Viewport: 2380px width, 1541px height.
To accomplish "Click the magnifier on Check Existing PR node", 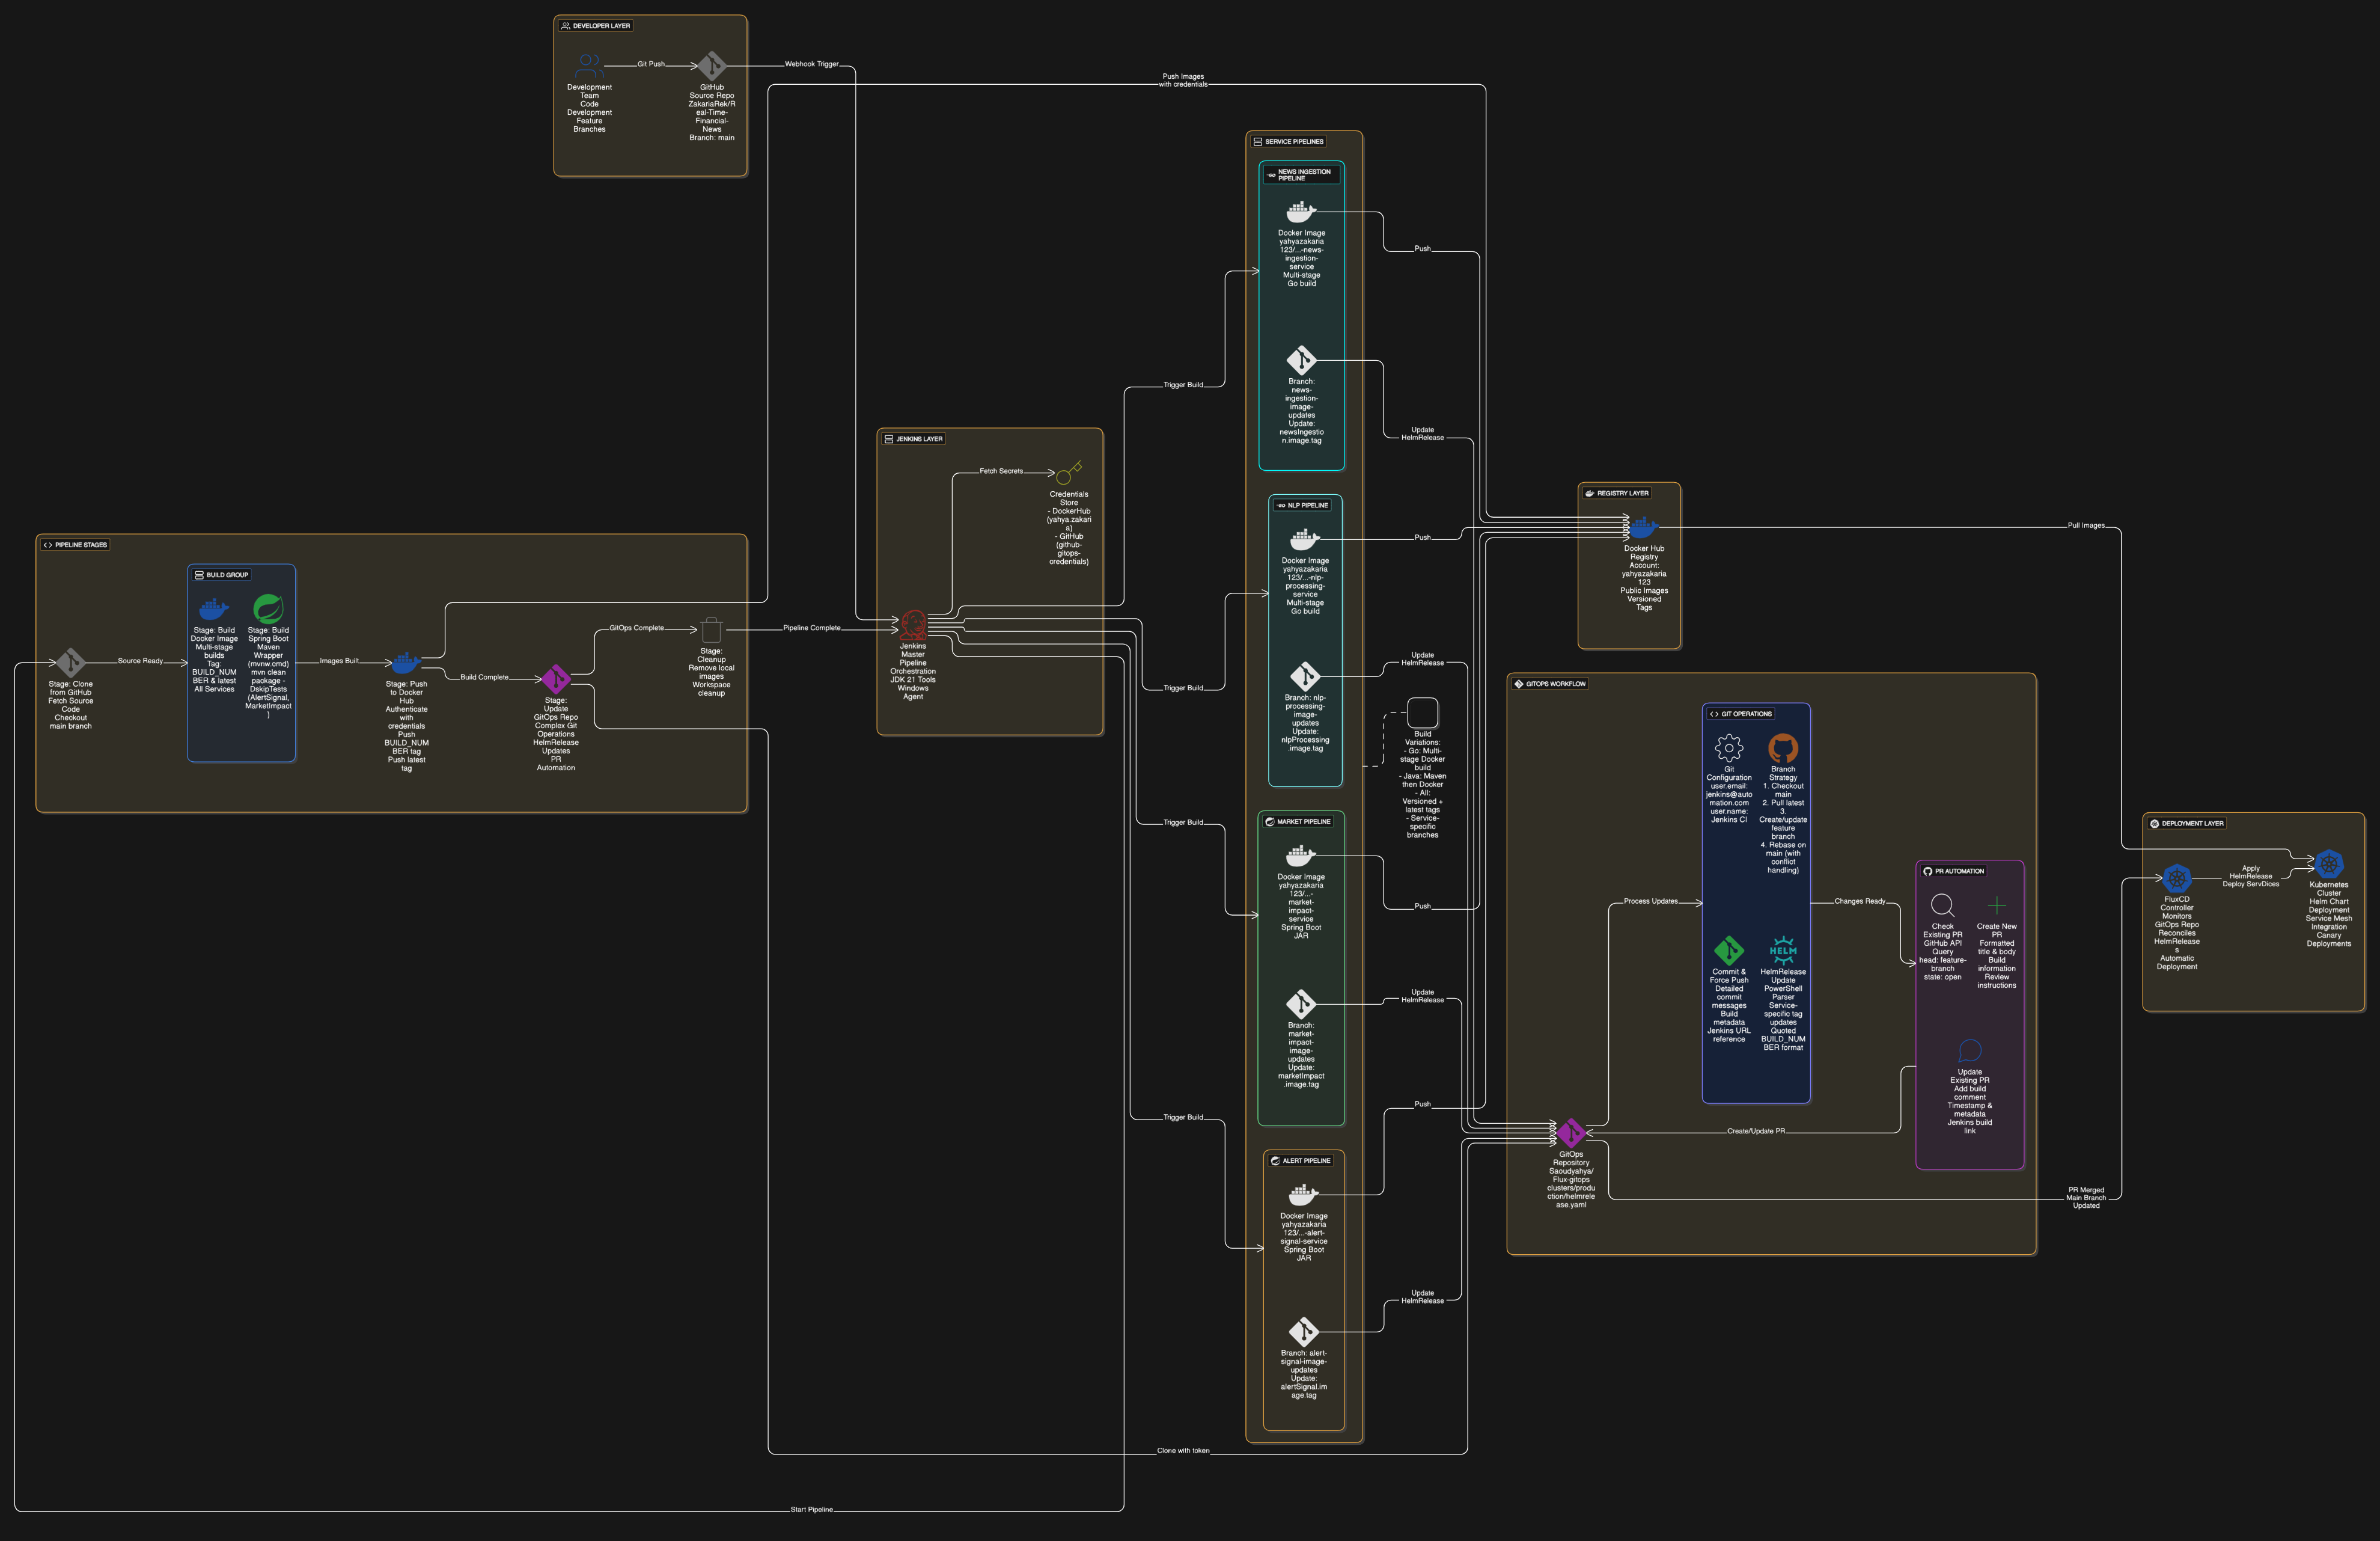I will coord(1942,905).
